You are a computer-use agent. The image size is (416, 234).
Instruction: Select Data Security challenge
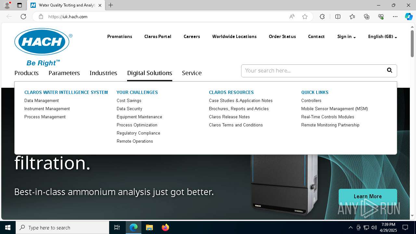coord(129,109)
